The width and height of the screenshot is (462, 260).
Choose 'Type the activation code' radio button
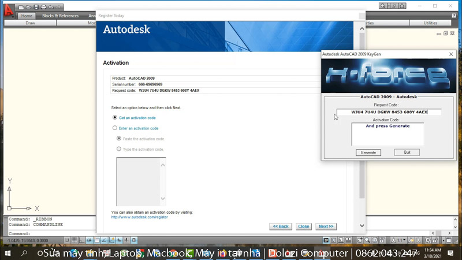coord(119,149)
